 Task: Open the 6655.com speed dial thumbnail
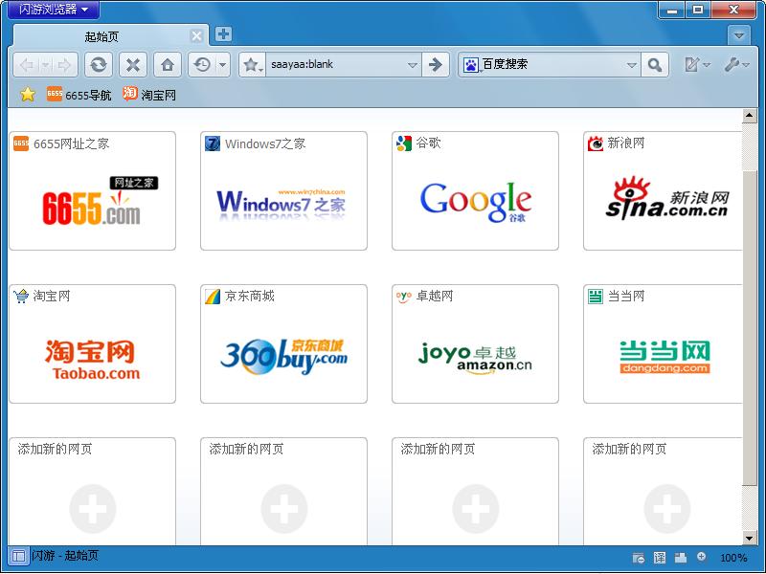tap(92, 190)
